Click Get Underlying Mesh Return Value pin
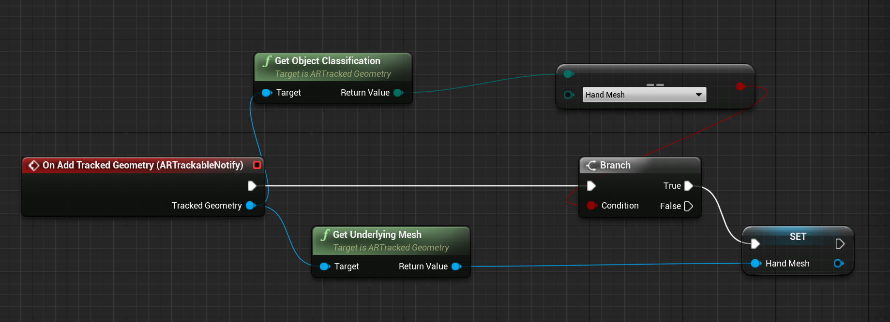890x322 pixels. (x=456, y=266)
